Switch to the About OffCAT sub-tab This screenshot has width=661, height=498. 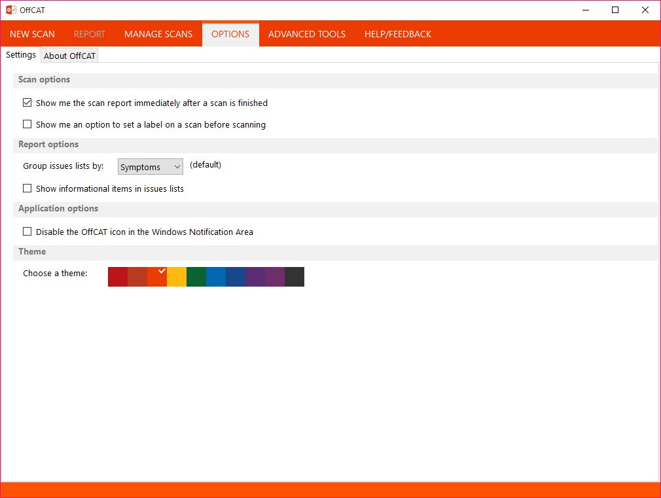pyautogui.click(x=69, y=56)
